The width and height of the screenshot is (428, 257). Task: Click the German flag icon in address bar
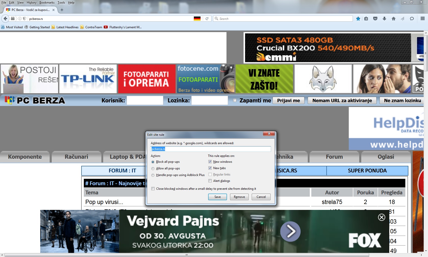click(197, 19)
